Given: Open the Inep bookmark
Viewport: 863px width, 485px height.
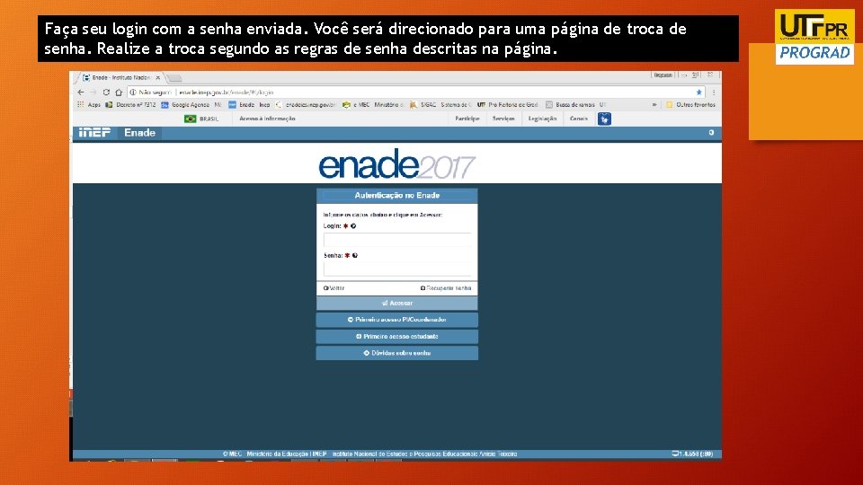Looking at the screenshot, I should pyautogui.click(x=264, y=104).
